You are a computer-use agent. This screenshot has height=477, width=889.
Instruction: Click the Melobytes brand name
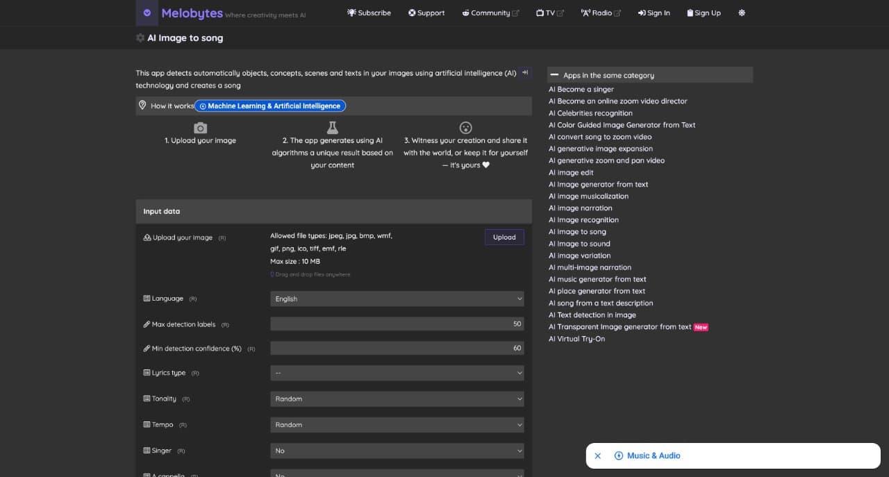click(192, 12)
